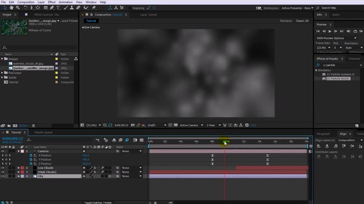This screenshot has width=364, height=204.
Task: Click the Local Axis Mode icon
Action: 110,8
